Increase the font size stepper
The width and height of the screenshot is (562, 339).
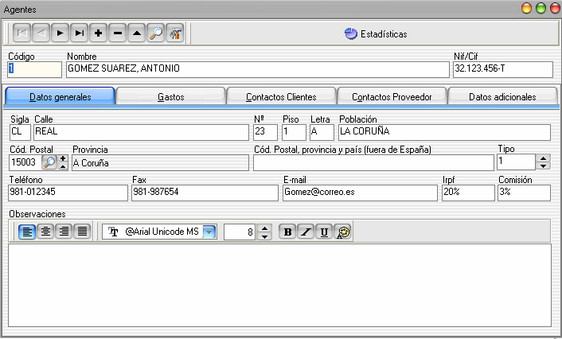point(266,228)
